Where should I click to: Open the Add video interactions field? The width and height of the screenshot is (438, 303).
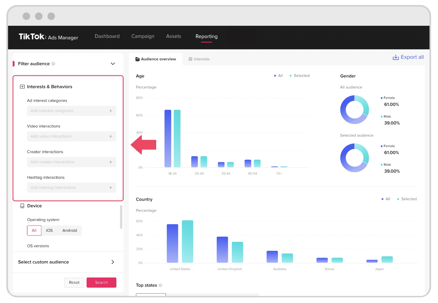click(72, 136)
